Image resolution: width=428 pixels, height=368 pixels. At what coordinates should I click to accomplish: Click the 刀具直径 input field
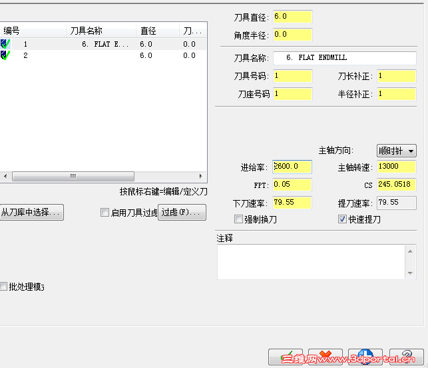click(x=293, y=17)
